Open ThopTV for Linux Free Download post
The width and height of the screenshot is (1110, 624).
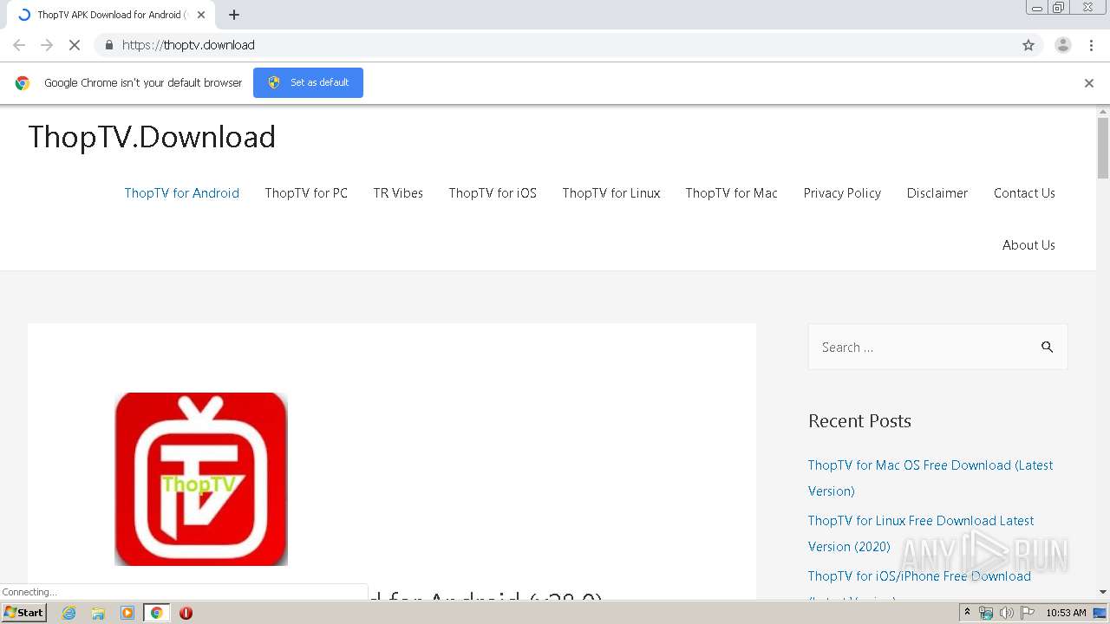(921, 533)
